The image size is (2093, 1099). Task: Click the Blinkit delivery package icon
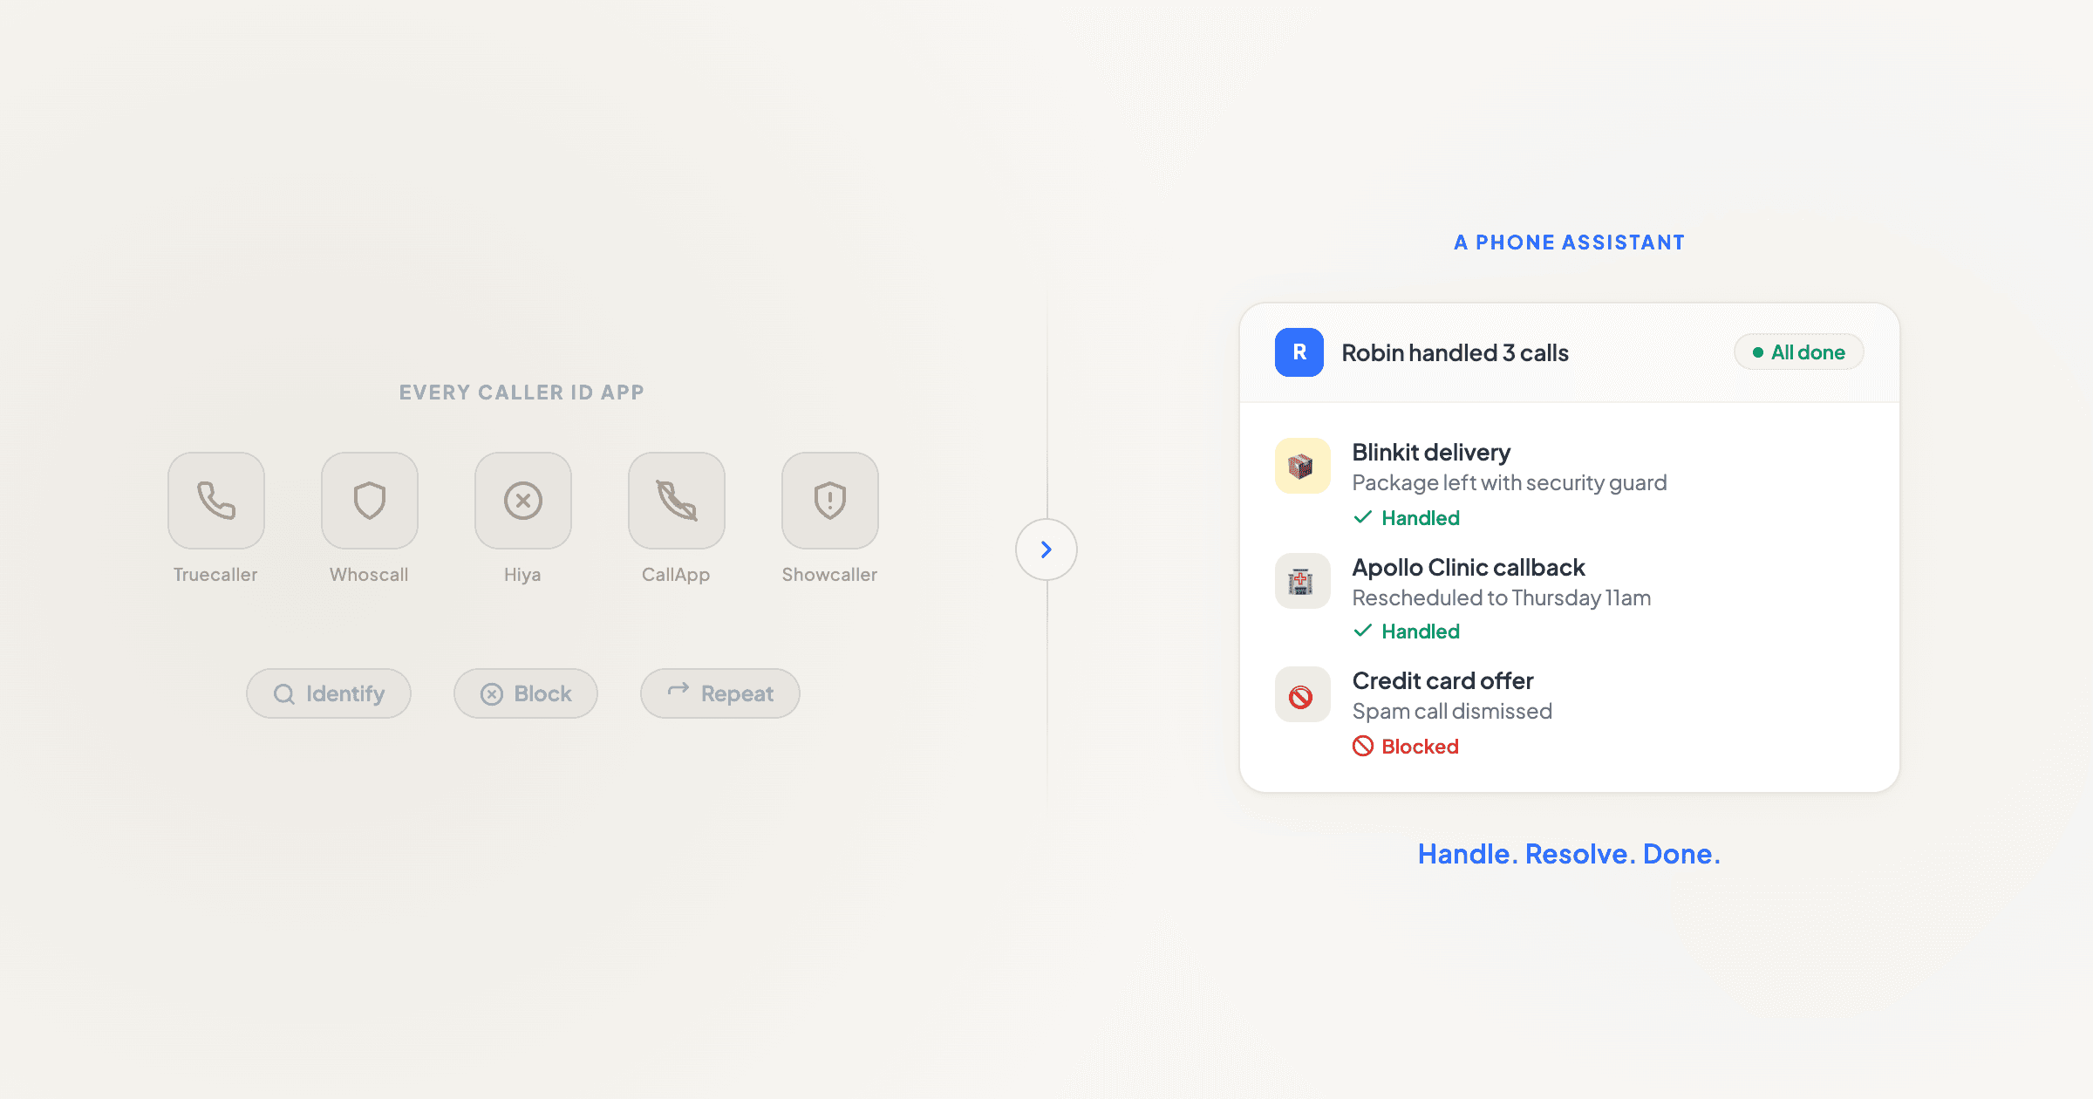pyautogui.click(x=1302, y=466)
